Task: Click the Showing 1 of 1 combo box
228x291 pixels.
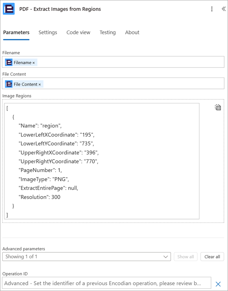Action: coord(87,257)
